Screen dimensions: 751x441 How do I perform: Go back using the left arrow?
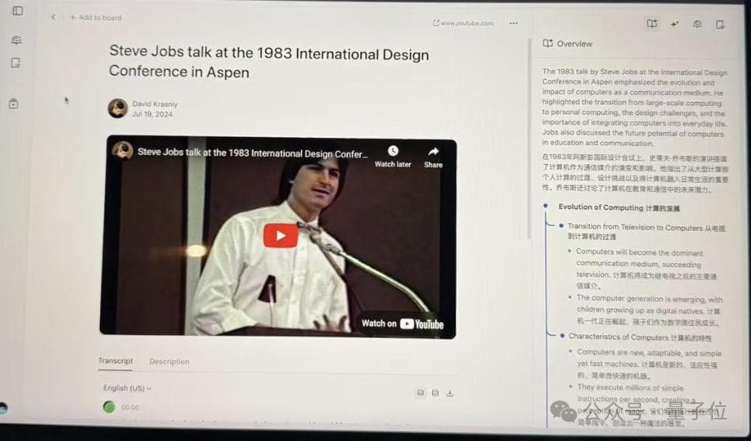pyautogui.click(x=53, y=17)
